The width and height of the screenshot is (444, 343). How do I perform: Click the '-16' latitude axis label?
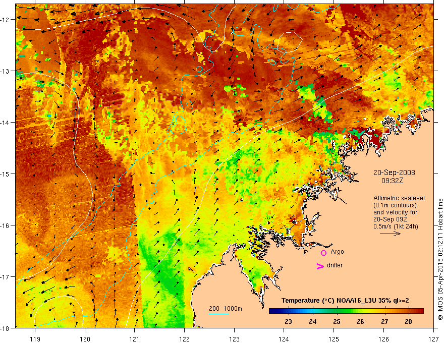pos(5,225)
